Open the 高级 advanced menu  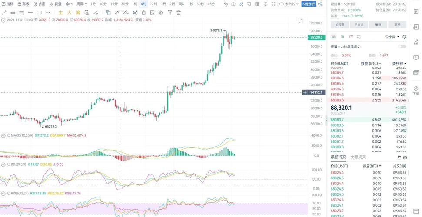23,4
